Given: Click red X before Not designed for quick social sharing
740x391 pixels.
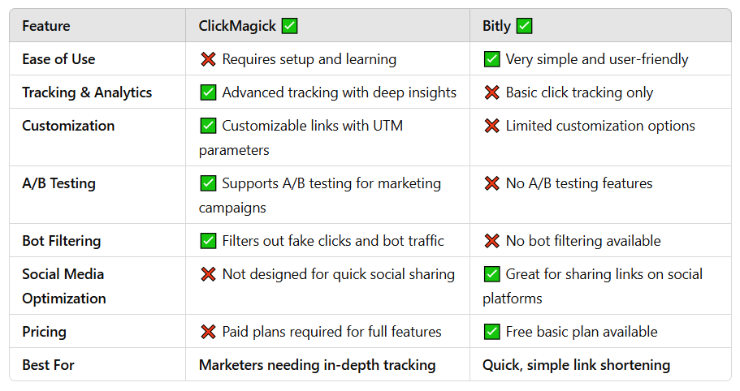Looking at the screenshot, I should [x=208, y=274].
